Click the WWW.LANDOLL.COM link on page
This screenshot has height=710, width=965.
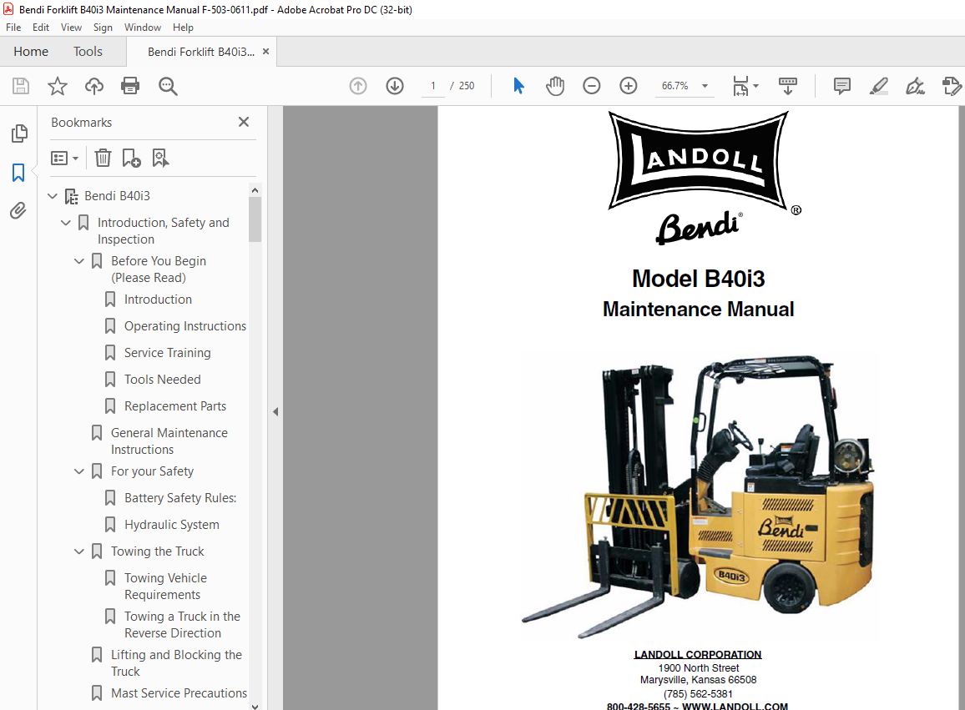click(x=735, y=707)
